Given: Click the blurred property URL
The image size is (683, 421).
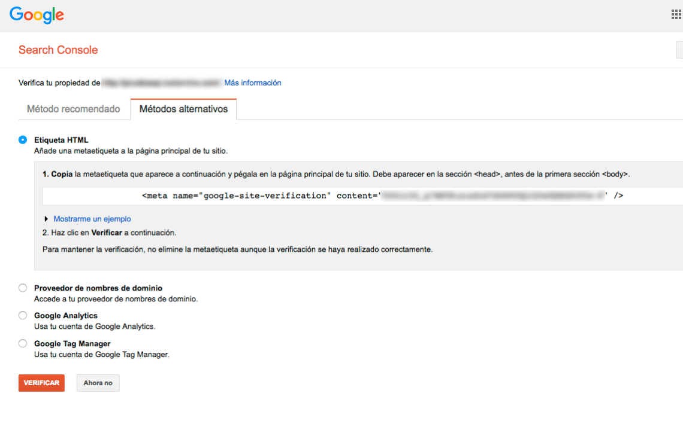Looking at the screenshot, I should coord(162,83).
